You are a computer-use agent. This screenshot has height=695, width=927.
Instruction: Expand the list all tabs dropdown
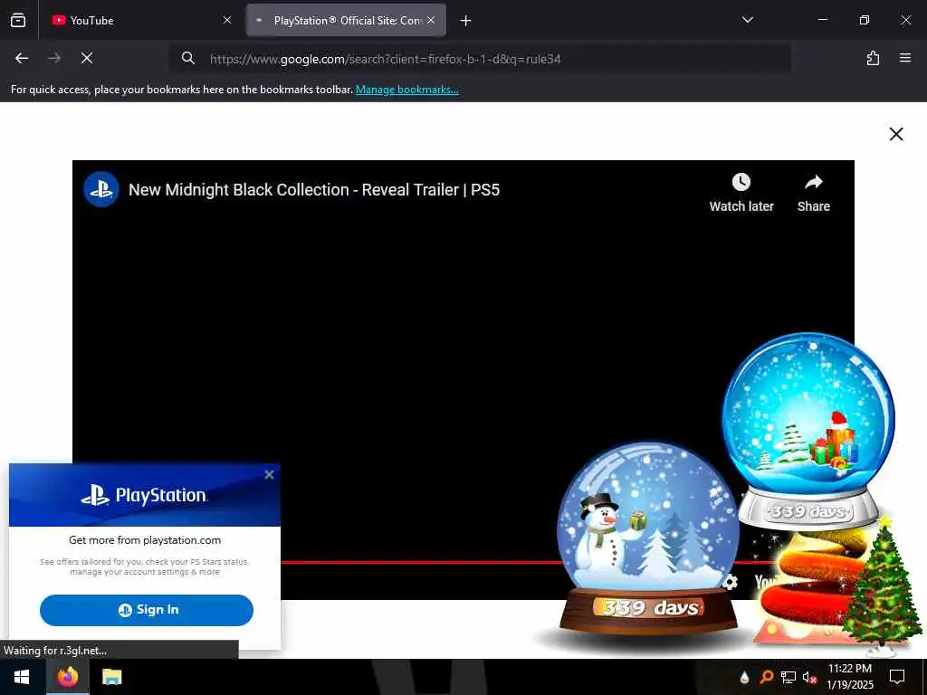(747, 20)
